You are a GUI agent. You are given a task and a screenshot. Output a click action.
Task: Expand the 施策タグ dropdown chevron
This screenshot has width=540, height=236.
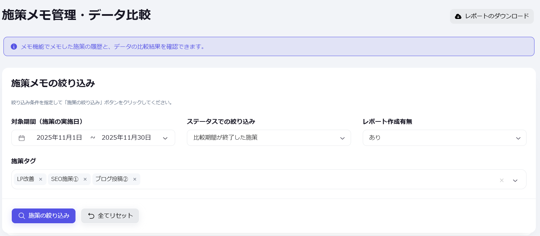[x=515, y=180]
